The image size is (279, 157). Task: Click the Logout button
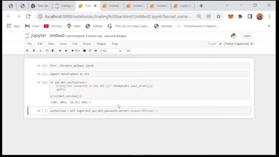coord(247,36)
